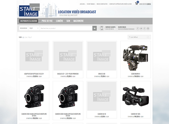The height and width of the screenshot is (124, 169).
Task: Open the Bras EJIB placeholder thumbnail
Action: tap(102, 56)
